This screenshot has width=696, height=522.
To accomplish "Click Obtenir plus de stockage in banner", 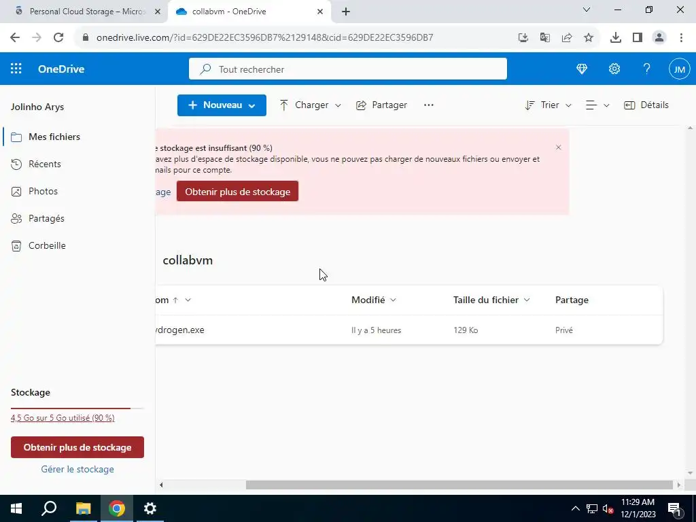I will click(x=237, y=191).
